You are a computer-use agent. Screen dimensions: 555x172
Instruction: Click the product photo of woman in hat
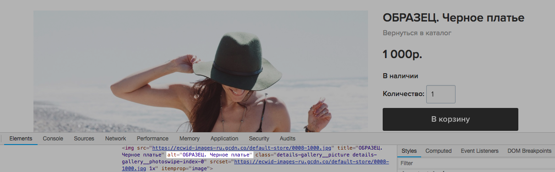[201, 71]
